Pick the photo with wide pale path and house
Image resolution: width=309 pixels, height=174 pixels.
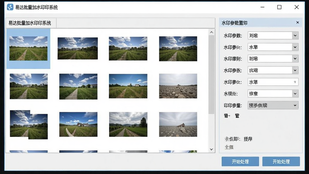point(78,86)
